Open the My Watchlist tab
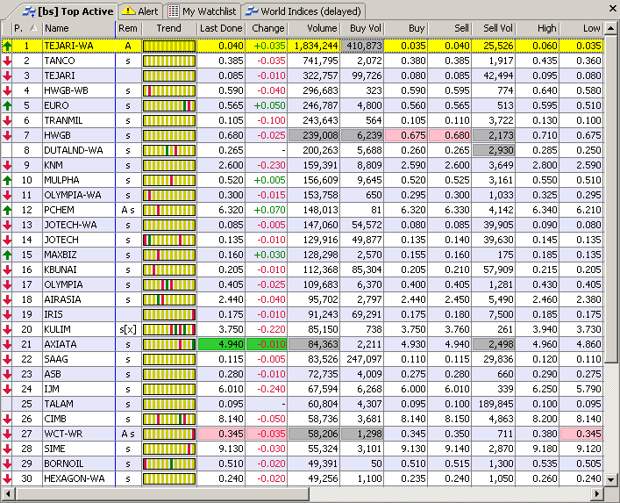This screenshot has height=503, width=620. 203,11
